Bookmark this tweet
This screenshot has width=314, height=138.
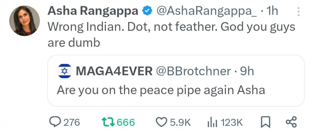(x=266, y=122)
